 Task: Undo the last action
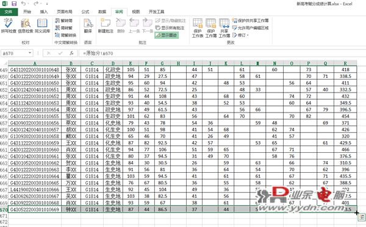[x=23, y=4]
